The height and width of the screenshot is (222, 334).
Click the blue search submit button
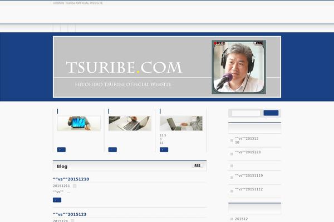pyautogui.click(x=271, y=113)
